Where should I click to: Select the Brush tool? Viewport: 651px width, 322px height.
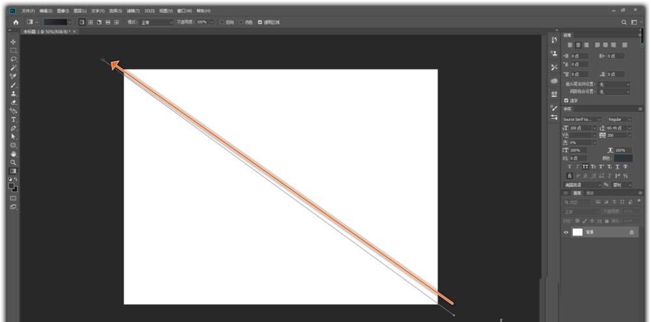[13, 85]
